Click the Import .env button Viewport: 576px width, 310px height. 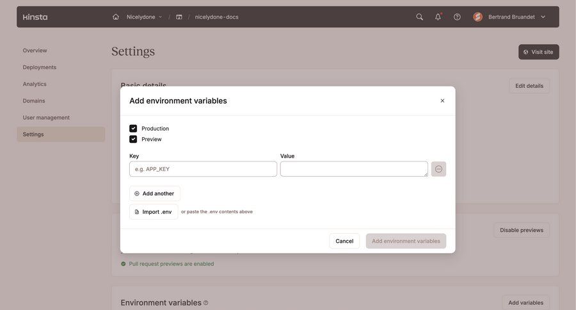[154, 212]
